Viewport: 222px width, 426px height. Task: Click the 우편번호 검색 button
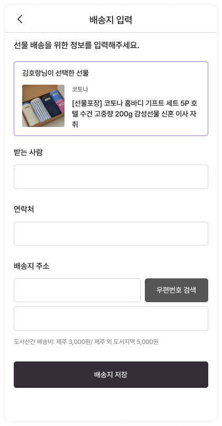click(177, 290)
